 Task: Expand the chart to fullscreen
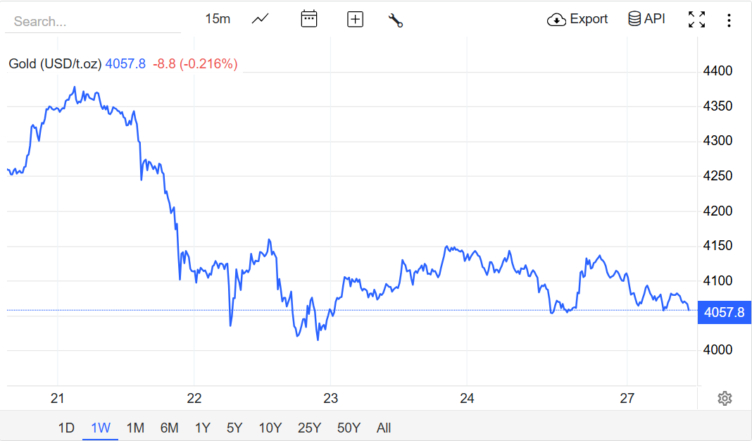696,20
